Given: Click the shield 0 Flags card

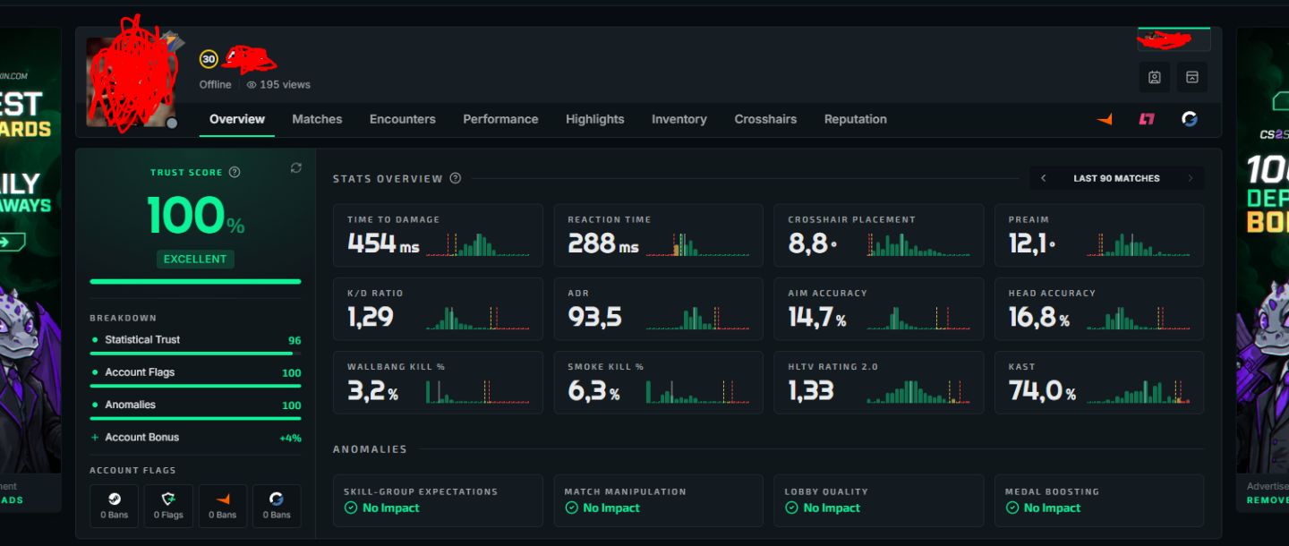Looking at the screenshot, I should pos(168,506).
